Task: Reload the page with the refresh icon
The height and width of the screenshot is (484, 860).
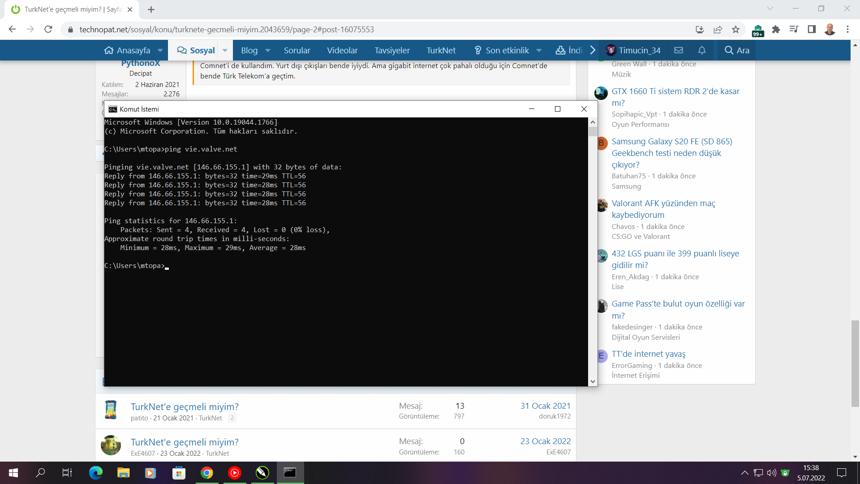Action: click(x=48, y=30)
